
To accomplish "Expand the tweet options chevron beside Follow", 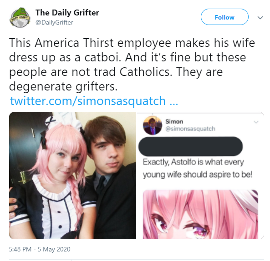I will point(260,18).
